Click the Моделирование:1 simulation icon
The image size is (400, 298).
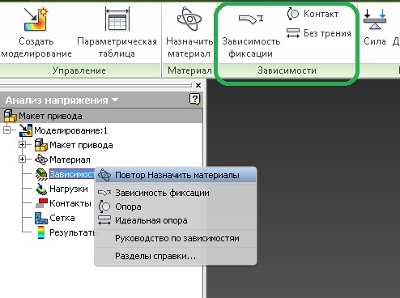(x=26, y=130)
